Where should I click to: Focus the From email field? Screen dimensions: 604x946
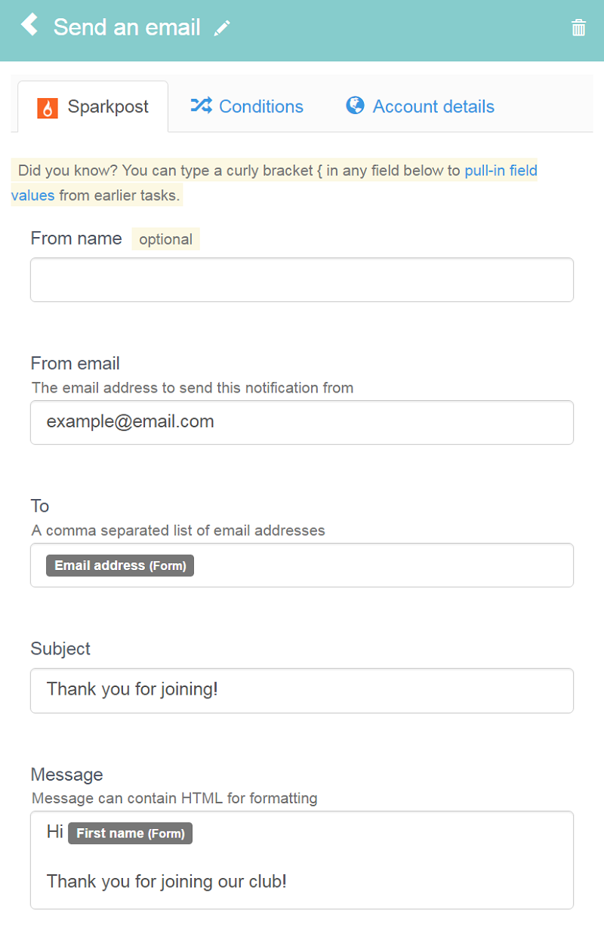(x=302, y=422)
